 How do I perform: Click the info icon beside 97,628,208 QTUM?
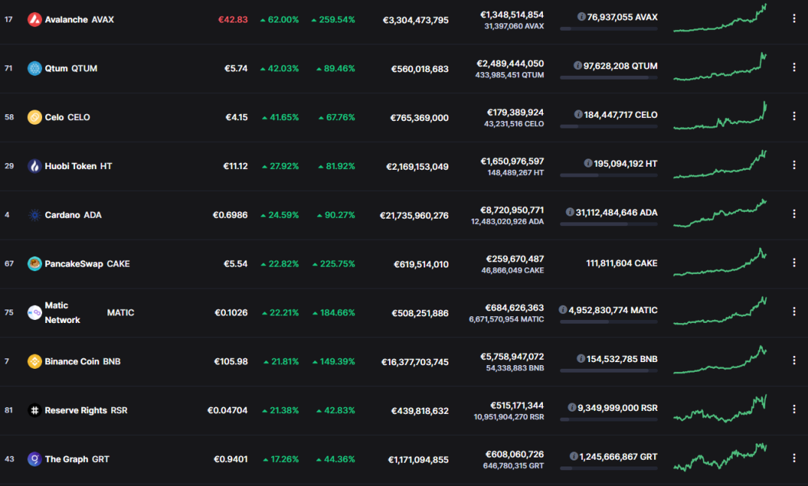click(577, 65)
